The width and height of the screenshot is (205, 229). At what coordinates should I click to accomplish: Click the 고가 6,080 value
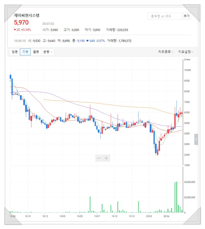coord(71,30)
